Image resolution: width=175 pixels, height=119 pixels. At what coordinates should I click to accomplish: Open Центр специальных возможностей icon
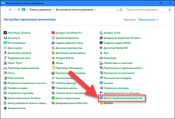[101, 98]
